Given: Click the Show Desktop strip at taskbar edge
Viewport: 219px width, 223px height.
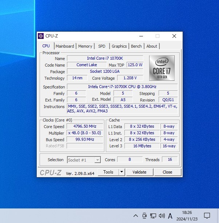Looking at the screenshot, I should [x=218, y=216].
